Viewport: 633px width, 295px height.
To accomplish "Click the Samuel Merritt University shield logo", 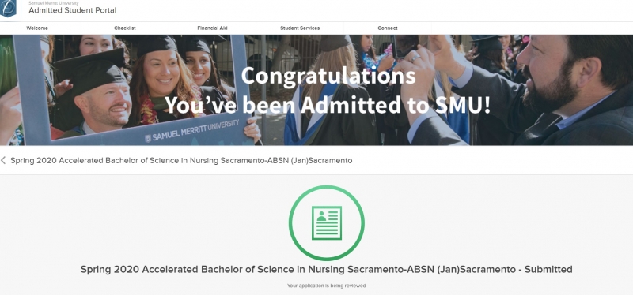I will [8, 9].
